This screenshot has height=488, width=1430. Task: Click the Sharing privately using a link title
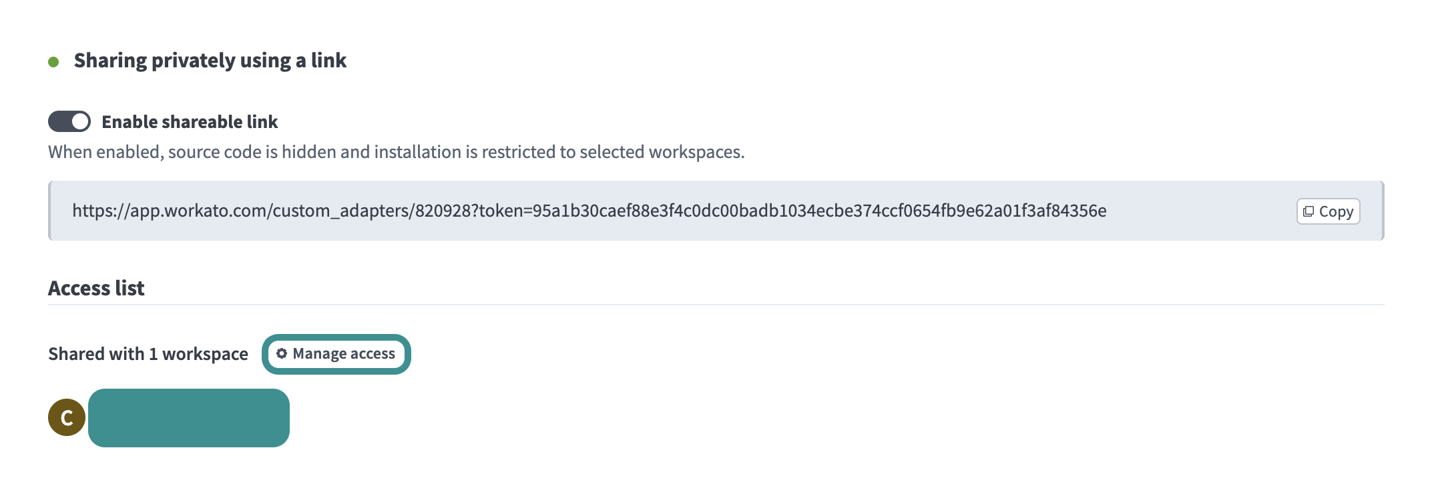(x=211, y=61)
